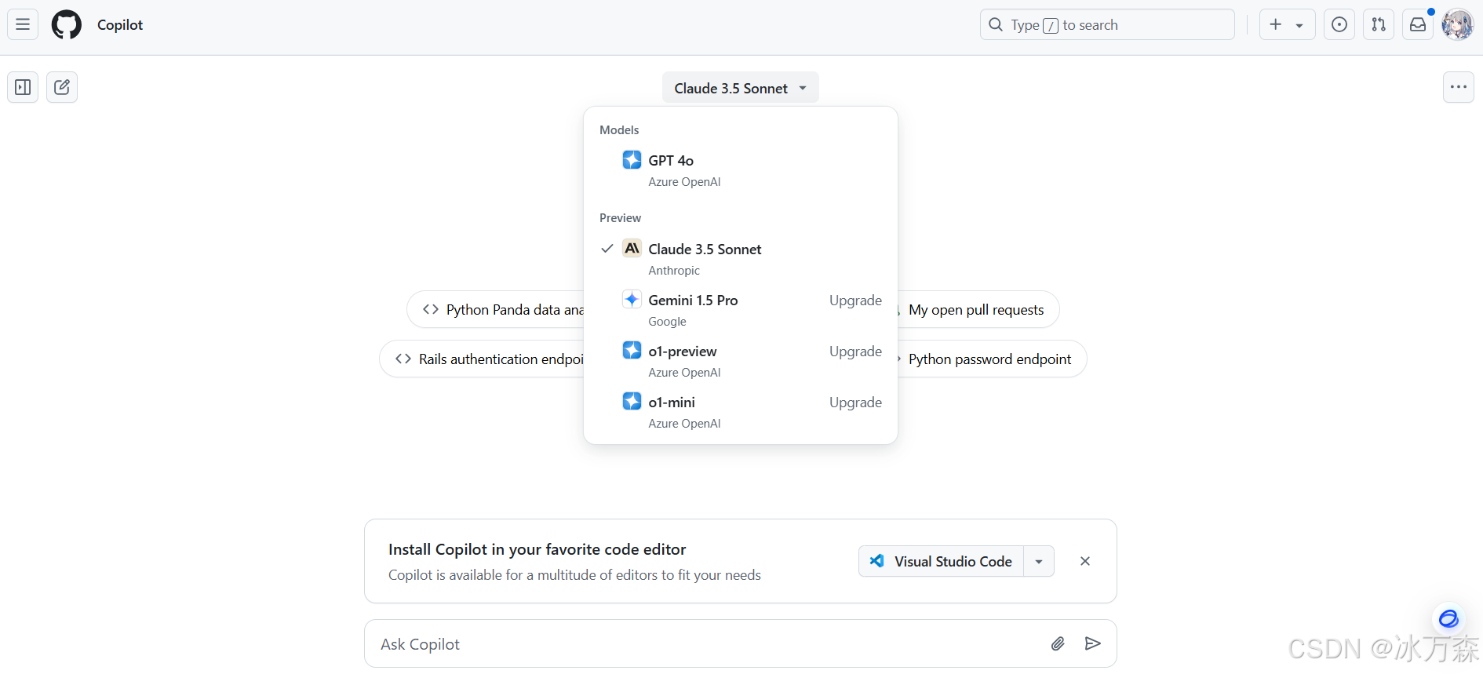
Task: Open the Notifications inbox icon
Action: point(1418,24)
